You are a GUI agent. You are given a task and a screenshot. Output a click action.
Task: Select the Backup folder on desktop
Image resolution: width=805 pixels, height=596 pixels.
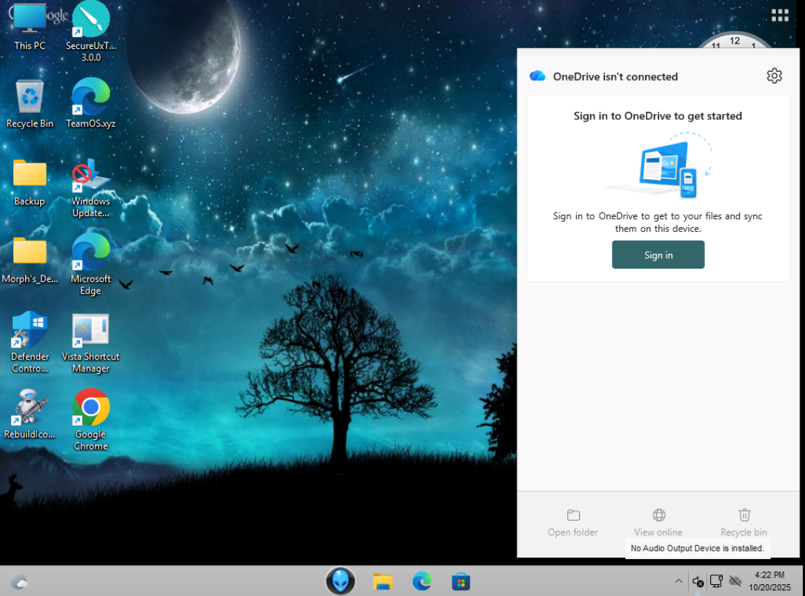(x=30, y=183)
